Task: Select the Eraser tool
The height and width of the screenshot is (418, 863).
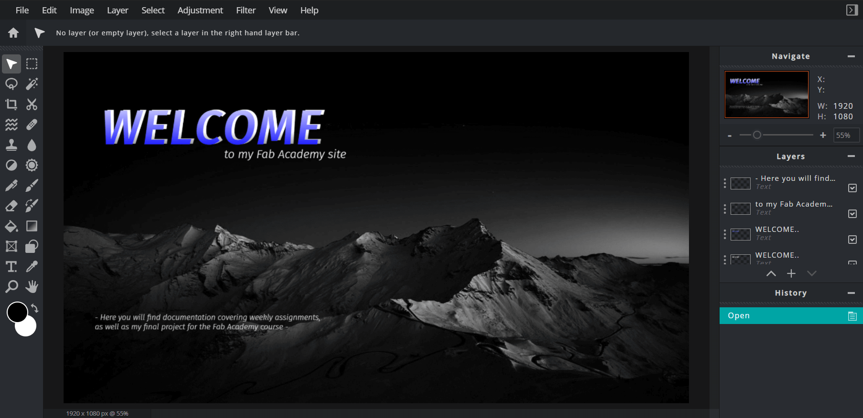Action: 11,206
